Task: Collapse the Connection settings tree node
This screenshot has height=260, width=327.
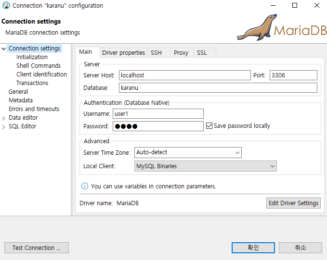Action: (x=3, y=49)
